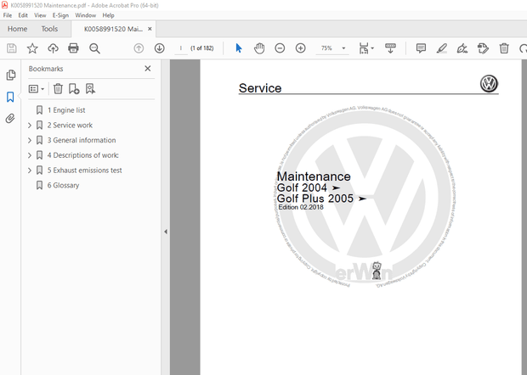
Task: Select 3 General information bookmark
Action: 82,140
